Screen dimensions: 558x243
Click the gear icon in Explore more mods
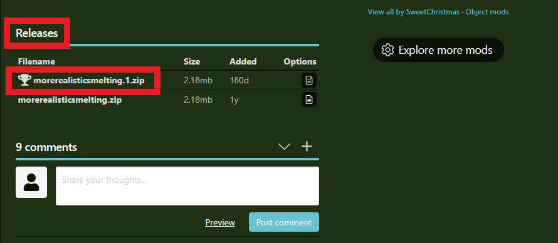387,49
